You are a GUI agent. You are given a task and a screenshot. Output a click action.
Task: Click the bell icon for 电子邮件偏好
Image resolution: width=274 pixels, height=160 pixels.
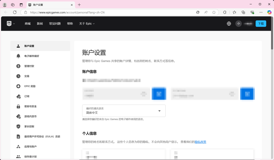18,56
